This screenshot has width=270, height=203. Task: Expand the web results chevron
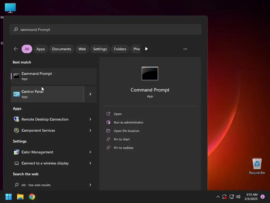90,185
